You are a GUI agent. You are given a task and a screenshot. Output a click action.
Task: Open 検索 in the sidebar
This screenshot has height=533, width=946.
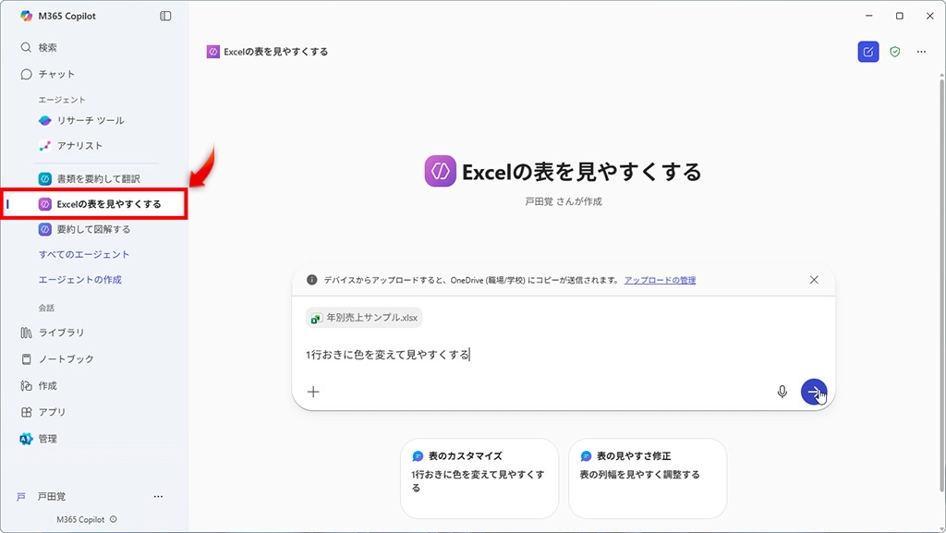coord(47,47)
